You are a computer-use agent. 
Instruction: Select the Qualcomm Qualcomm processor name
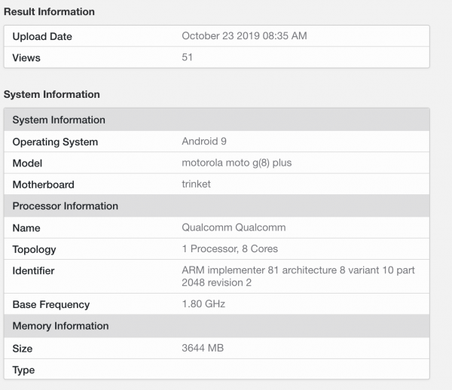[234, 227]
